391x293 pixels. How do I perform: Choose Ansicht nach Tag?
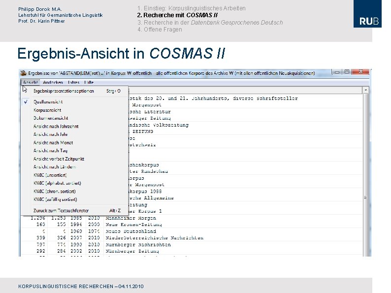(75, 151)
